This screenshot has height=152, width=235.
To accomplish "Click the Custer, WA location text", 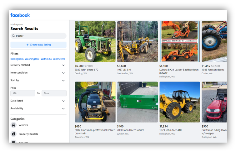I will click(207, 74).
